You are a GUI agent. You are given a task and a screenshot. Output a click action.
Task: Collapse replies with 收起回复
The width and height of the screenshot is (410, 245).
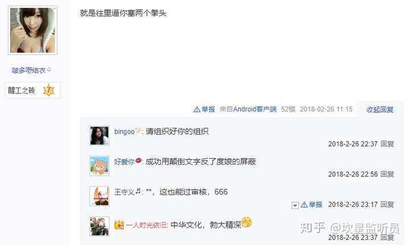coord(380,110)
